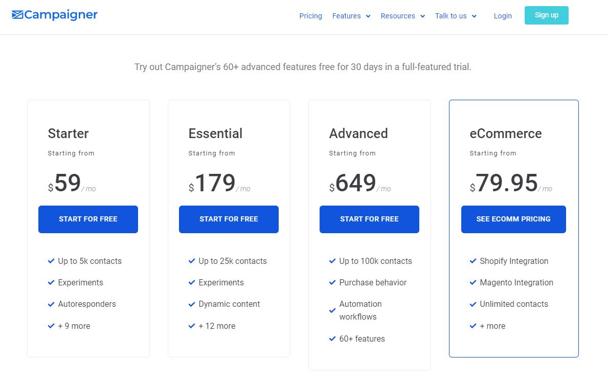This screenshot has height=381, width=608.
Task: Start for free on Advanced plan
Action: click(369, 219)
